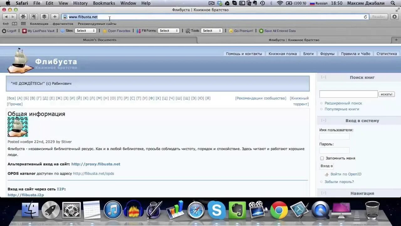The width and height of the screenshot is (401, 226).
Task: Click the LastPass asterisk toolbar button
Action: point(23,17)
